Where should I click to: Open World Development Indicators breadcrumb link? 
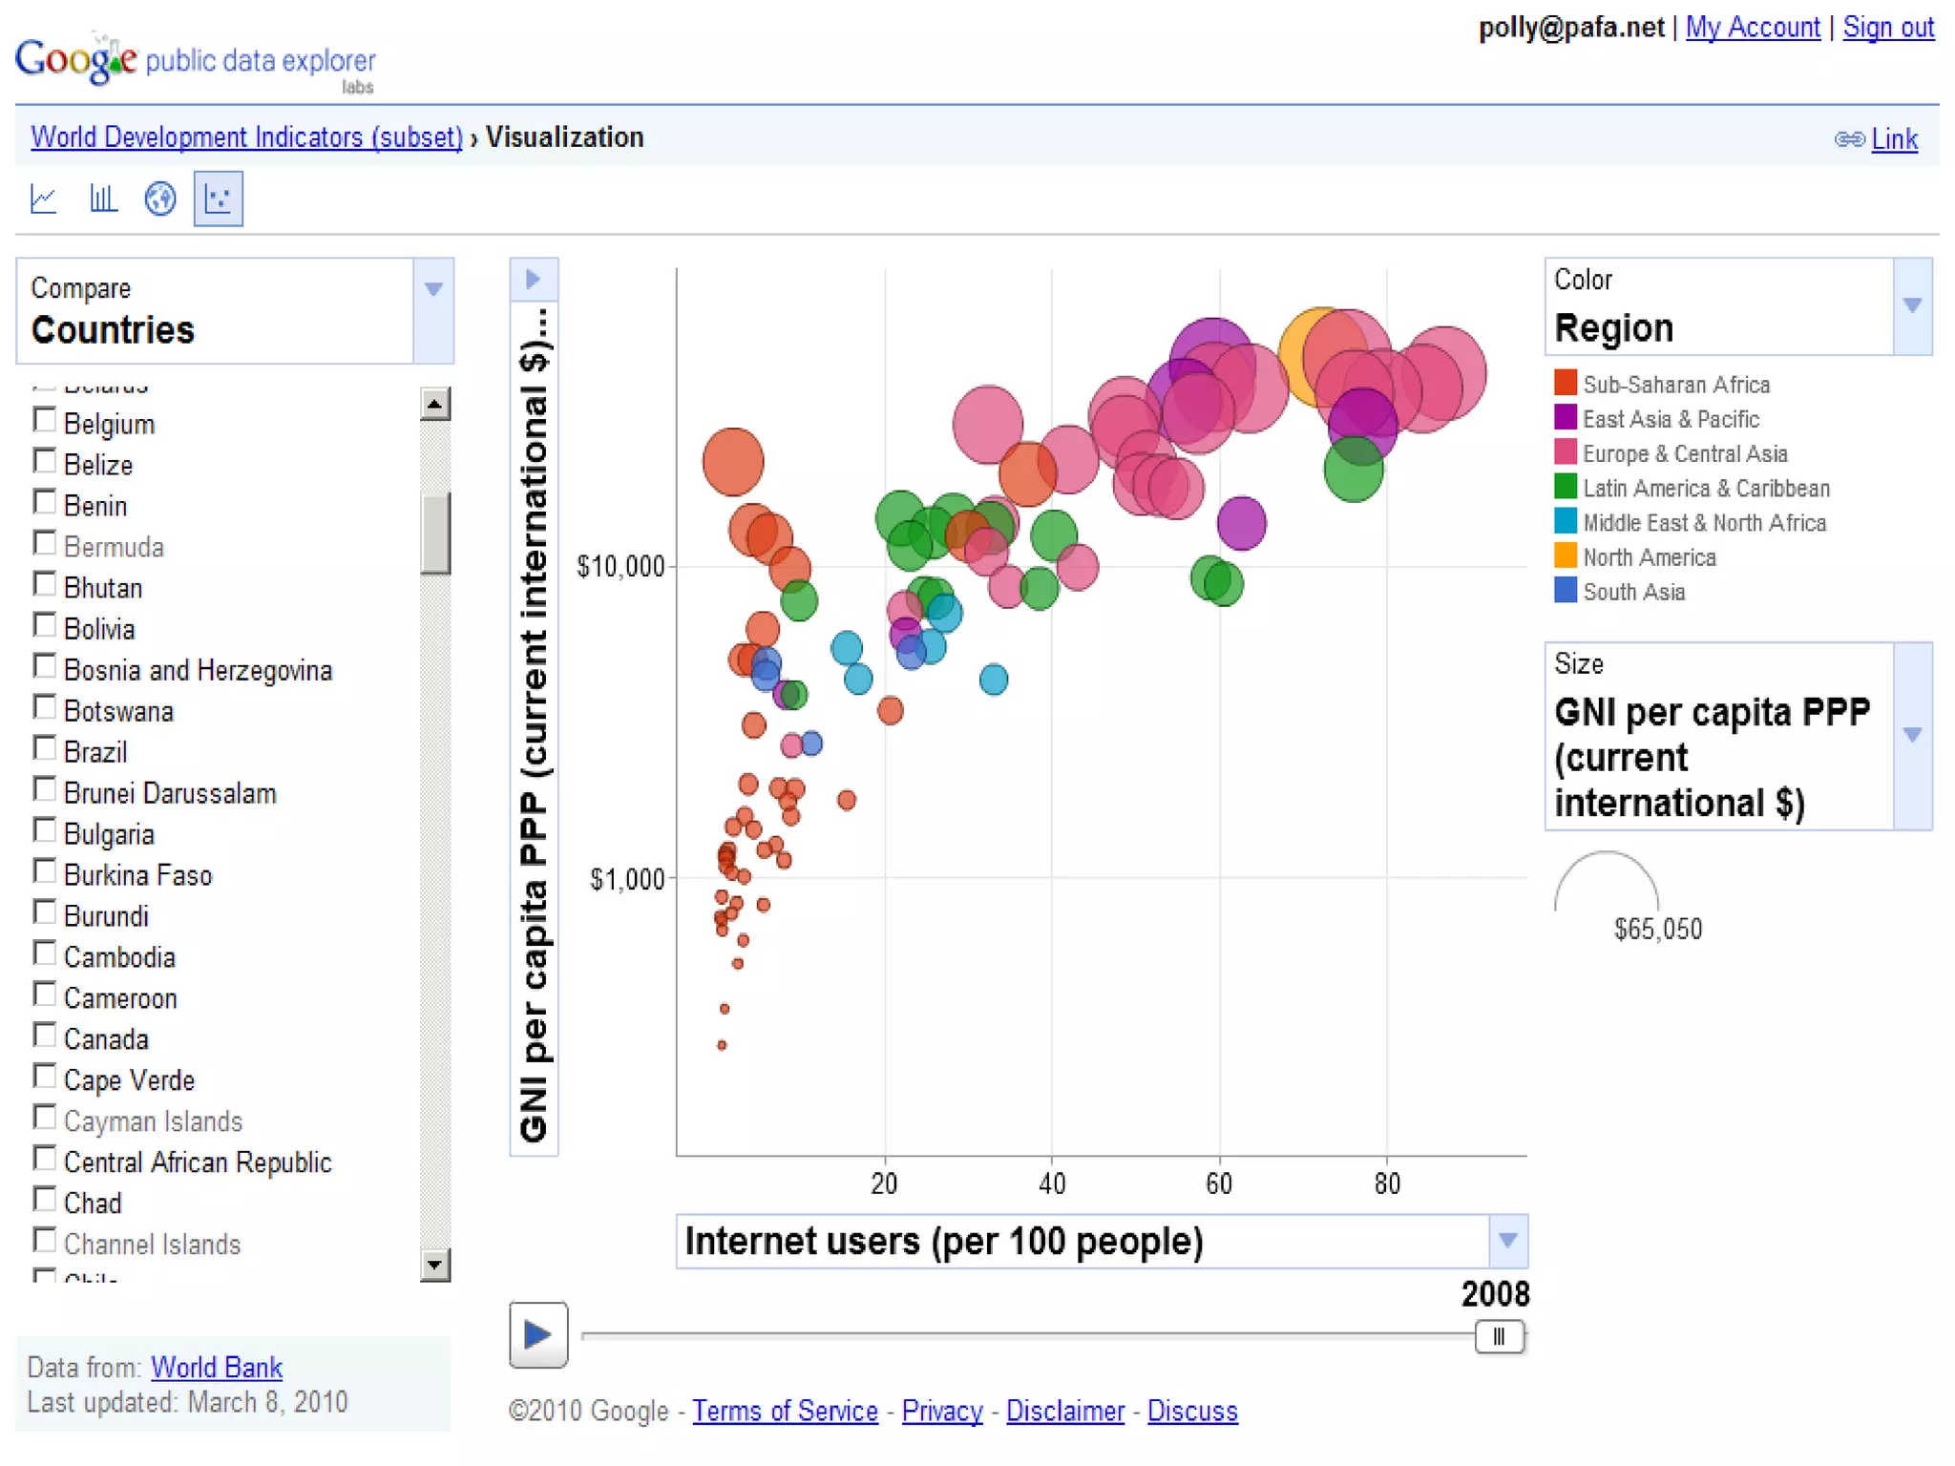coord(246,137)
